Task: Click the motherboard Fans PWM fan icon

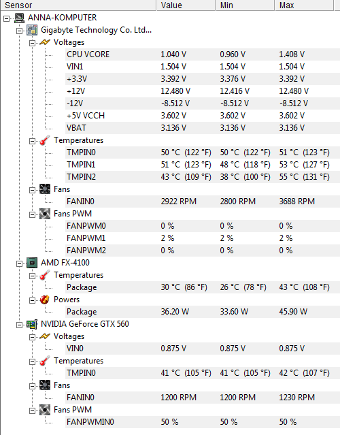Action: pyautogui.click(x=45, y=214)
